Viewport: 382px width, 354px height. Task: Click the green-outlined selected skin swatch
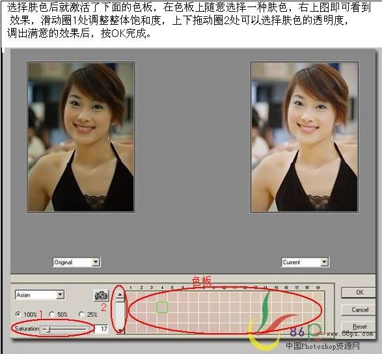[162, 307]
